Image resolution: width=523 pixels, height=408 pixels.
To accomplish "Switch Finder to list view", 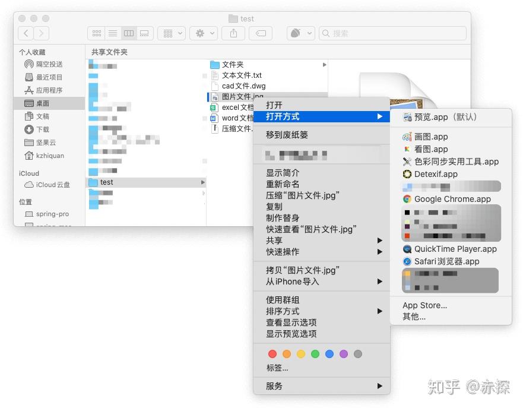I will (113, 33).
